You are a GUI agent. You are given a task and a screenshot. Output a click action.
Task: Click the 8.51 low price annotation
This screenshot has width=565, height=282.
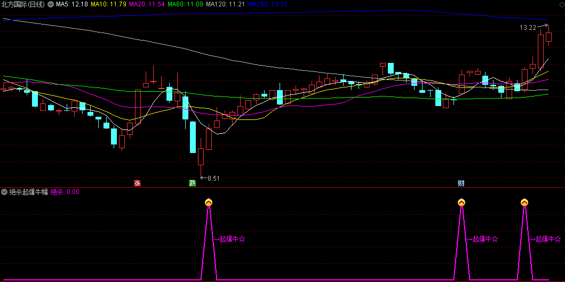(x=213, y=178)
